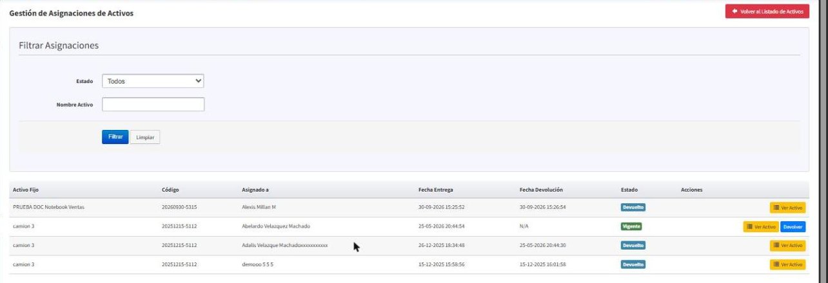Click Devuelto badge in Alexis Millan row
This screenshot has width=828, height=283.
633,207
